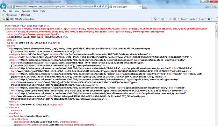The width and height of the screenshot is (218, 126).
Task: Click the feed id 88d8ff50 GUID text
Action: (x=37, y=37)
